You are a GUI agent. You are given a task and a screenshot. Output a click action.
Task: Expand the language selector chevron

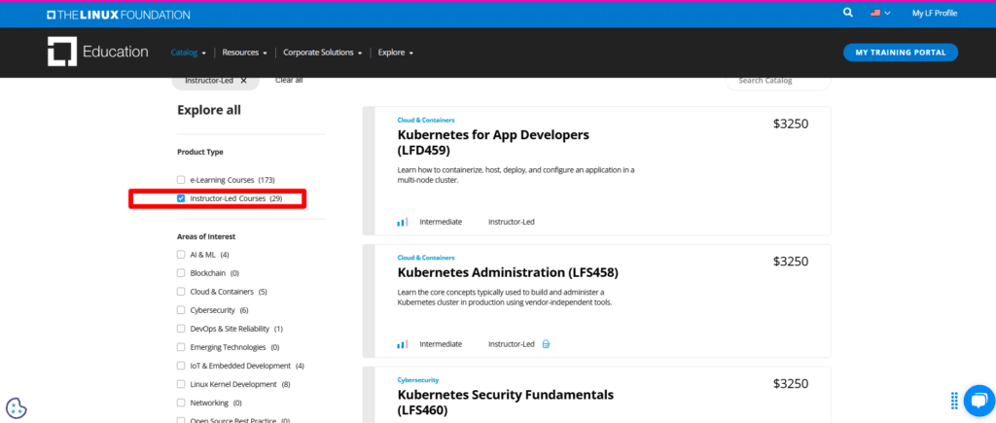click(x=887, y=14)
